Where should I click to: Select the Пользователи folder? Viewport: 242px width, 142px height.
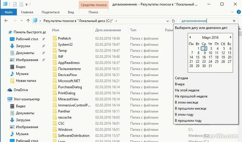[x=69, y=69]
